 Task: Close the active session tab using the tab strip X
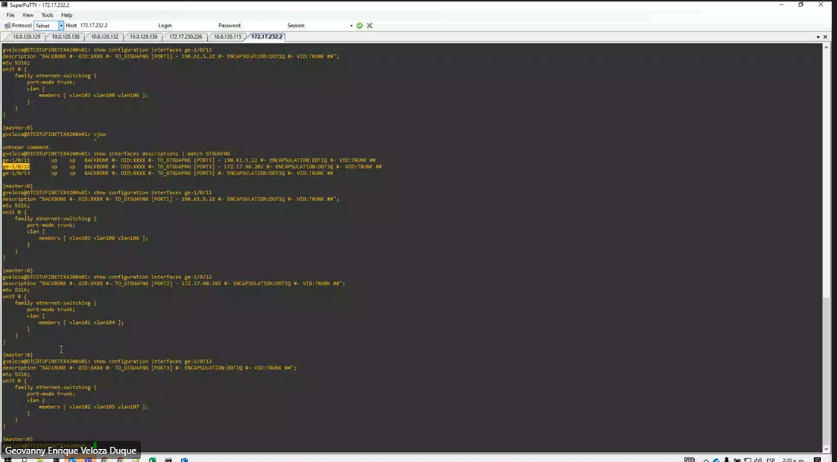[x=825, y=36]
